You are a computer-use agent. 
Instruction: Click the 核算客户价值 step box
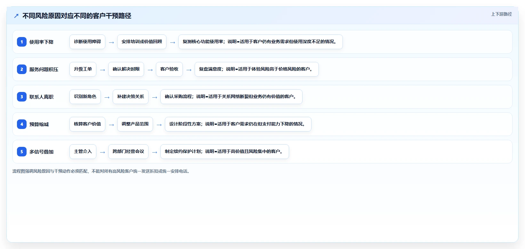tap(87, 124)
